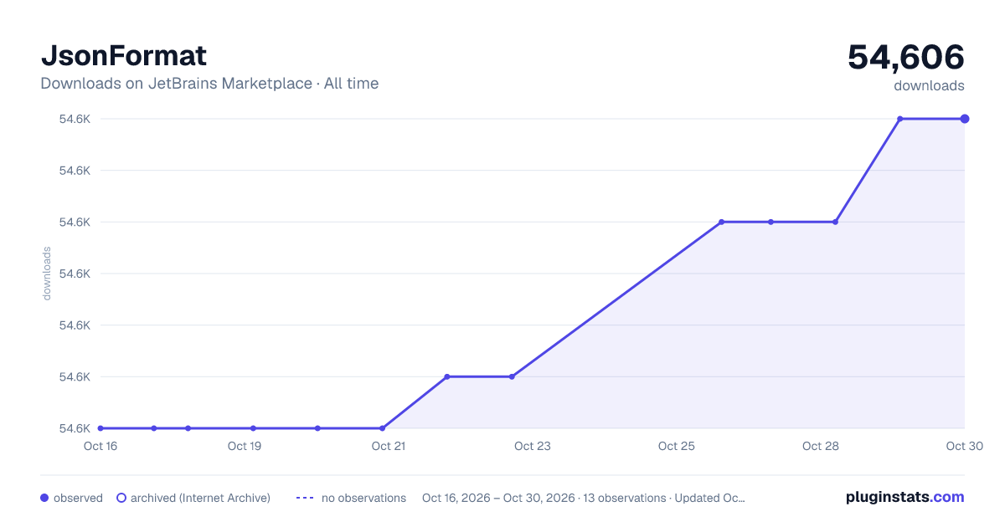Open the pluginstats.com link
The height and width of the screenshot is (527, 1005).
(x=904, y=497)
